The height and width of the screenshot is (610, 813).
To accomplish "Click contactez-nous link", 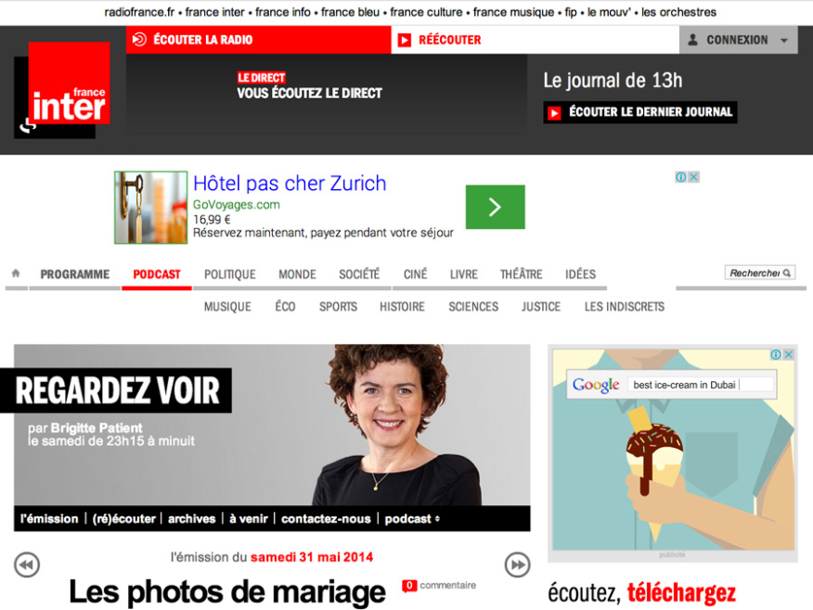I will click(x=326, y=519).
